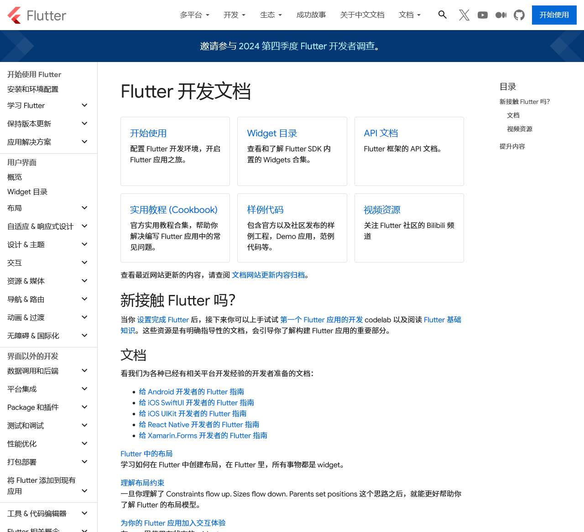
Task: Open the 开发 dropdown menu
Action: tap(235, 15)
